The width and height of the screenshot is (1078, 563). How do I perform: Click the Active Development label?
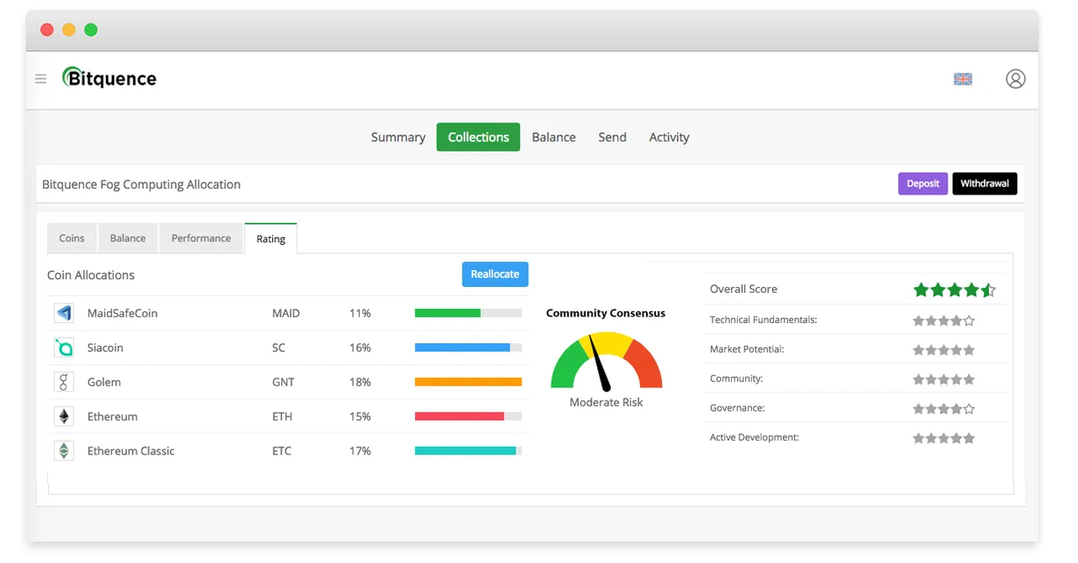[755, 438]
